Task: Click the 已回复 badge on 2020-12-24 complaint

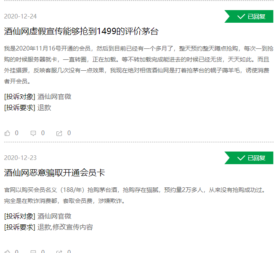Action: [249, 16]
